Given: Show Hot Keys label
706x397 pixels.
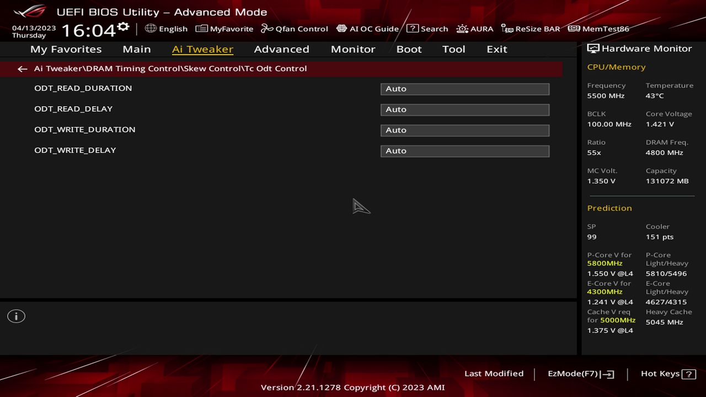Looking at the screenshot, I should click(x=660, y=374).
